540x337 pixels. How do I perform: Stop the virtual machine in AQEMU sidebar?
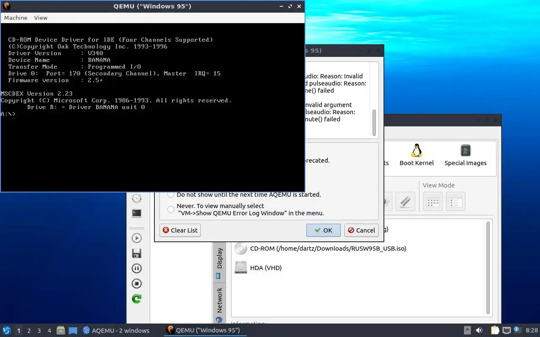tap(137, 284)
